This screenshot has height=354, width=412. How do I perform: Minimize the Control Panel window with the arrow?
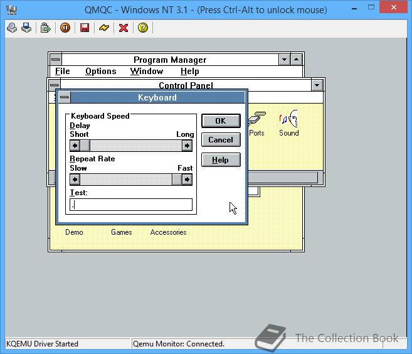click(x=317, y=85)
